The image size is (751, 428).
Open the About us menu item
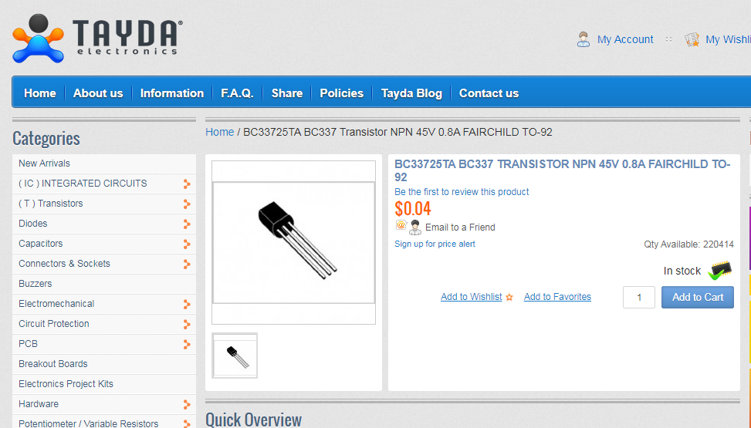[x=98, y=93]
